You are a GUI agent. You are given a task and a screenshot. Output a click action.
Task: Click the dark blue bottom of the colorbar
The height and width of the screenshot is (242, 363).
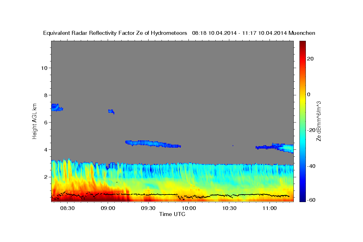tap(302, 198)
